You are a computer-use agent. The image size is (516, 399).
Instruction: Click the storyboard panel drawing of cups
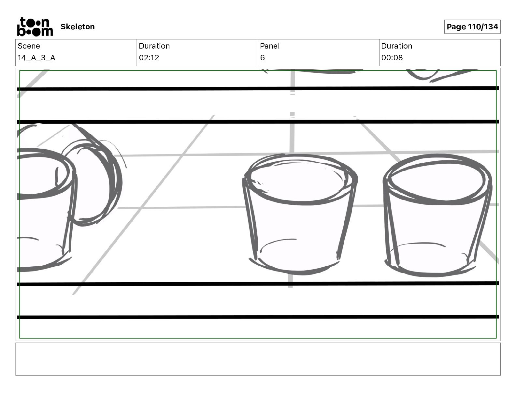point(258,204)
